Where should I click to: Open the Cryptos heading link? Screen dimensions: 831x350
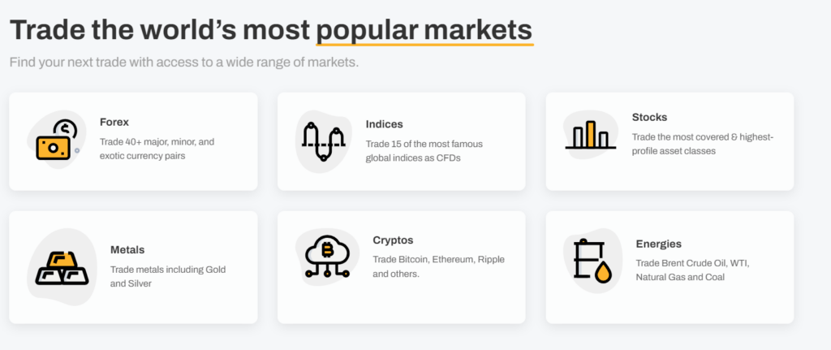pyautogui.click(x=393, y=240)
